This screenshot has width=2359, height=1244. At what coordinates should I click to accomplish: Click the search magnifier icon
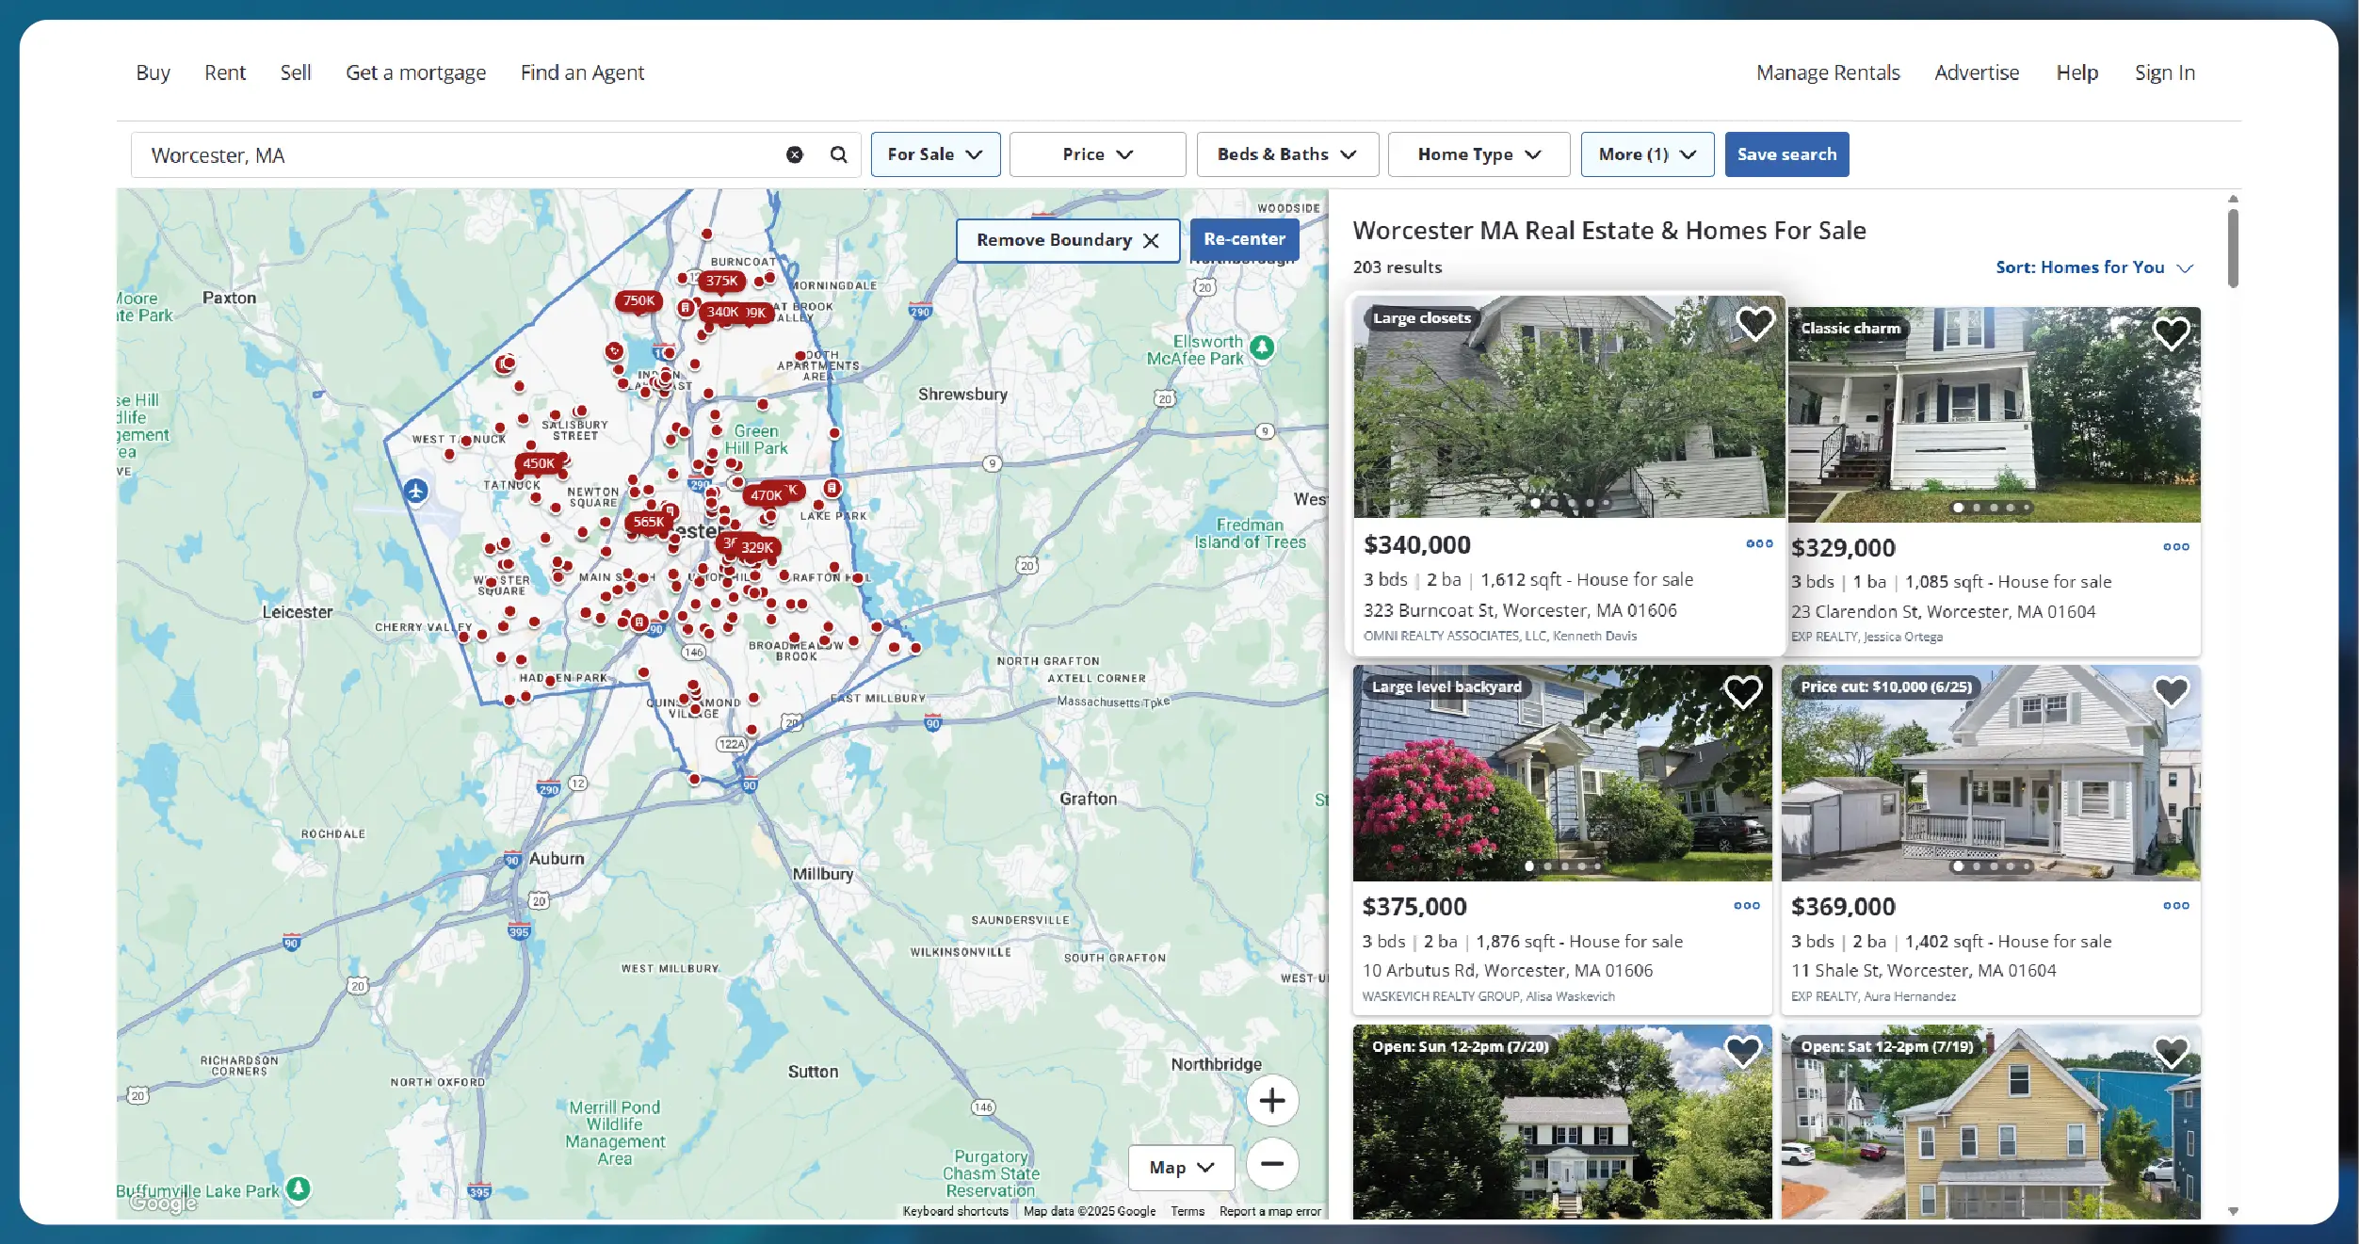(x=838, y=154)
